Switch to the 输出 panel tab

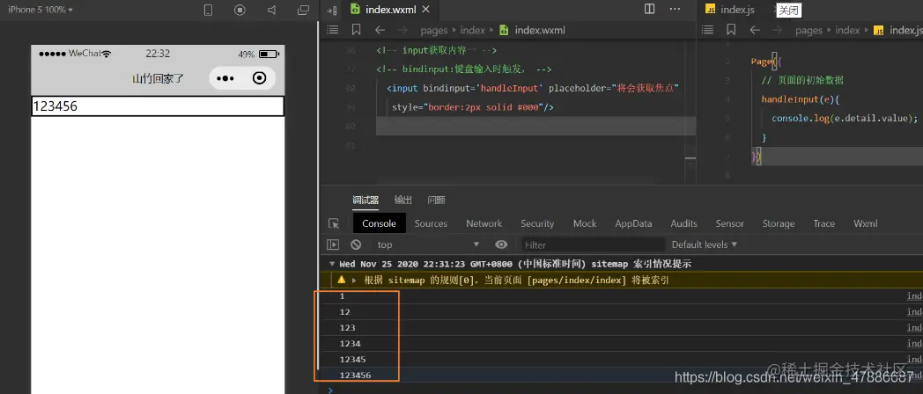[x=403, y=200]
